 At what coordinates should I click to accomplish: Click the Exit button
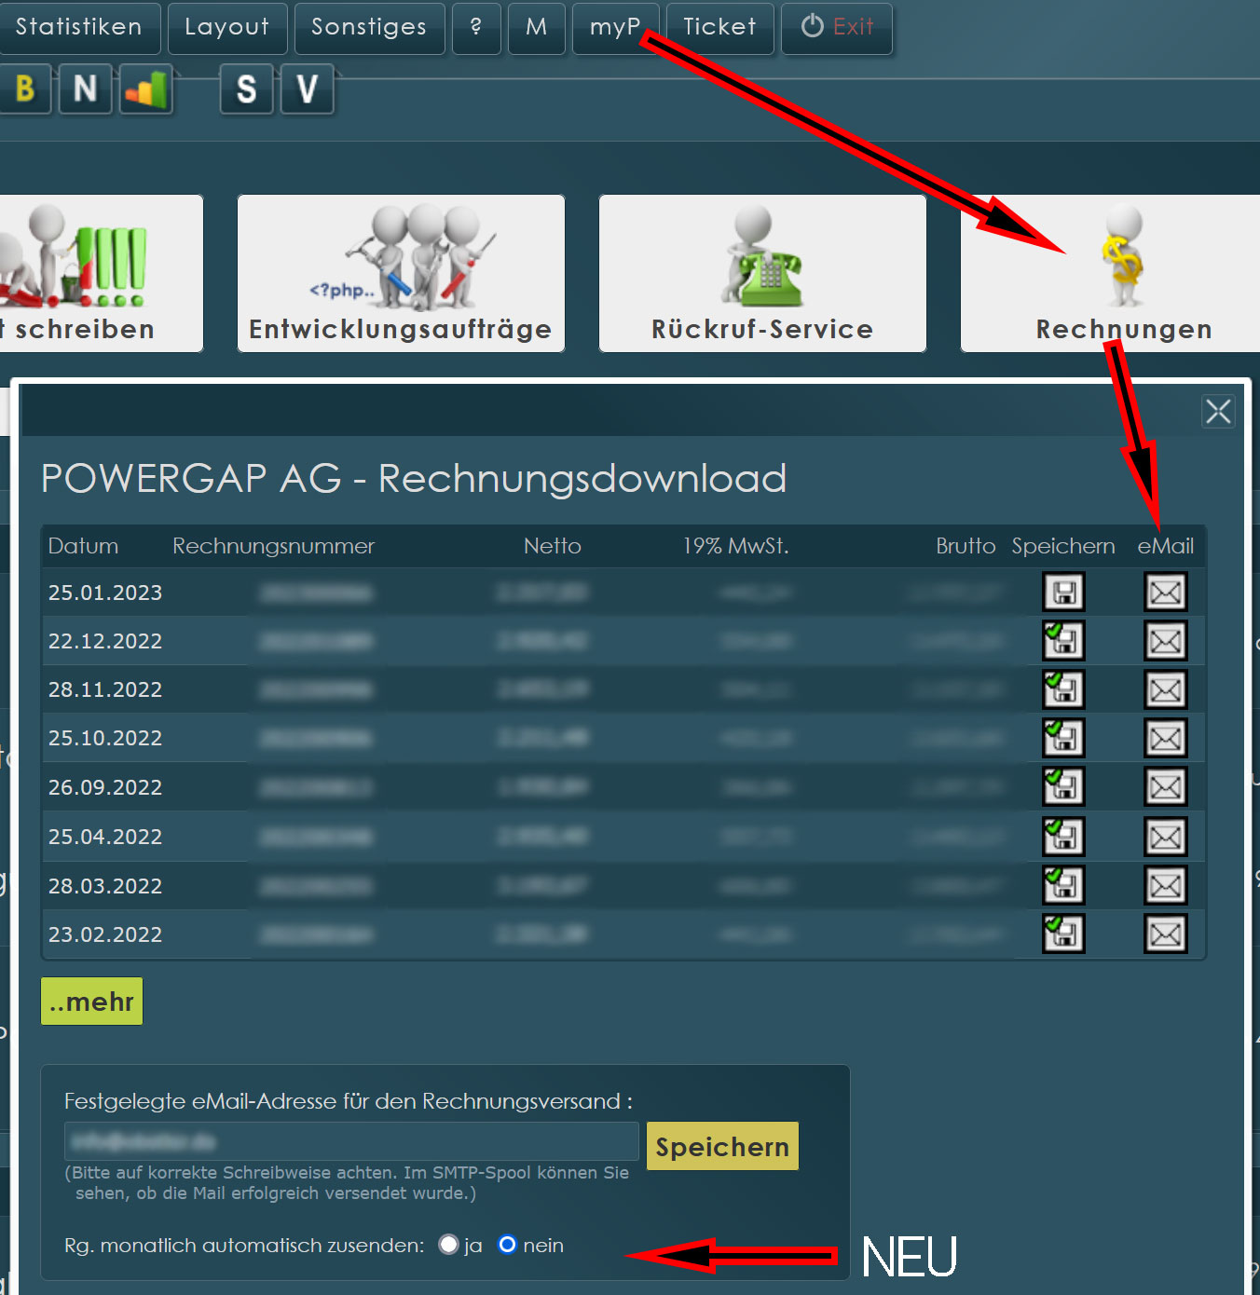(x=837, y=28)
